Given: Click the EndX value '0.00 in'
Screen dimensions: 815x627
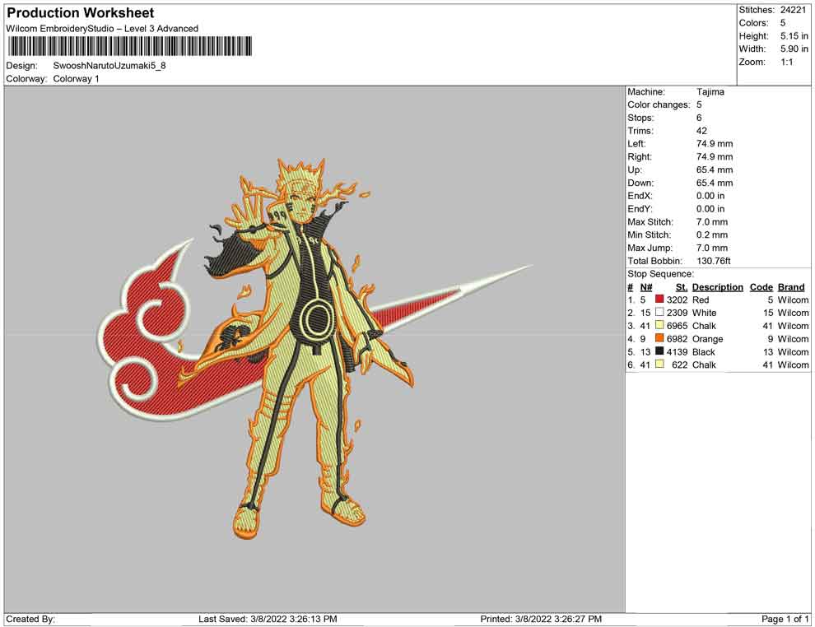Looking at the screenshot, I should tap(710, 196).
